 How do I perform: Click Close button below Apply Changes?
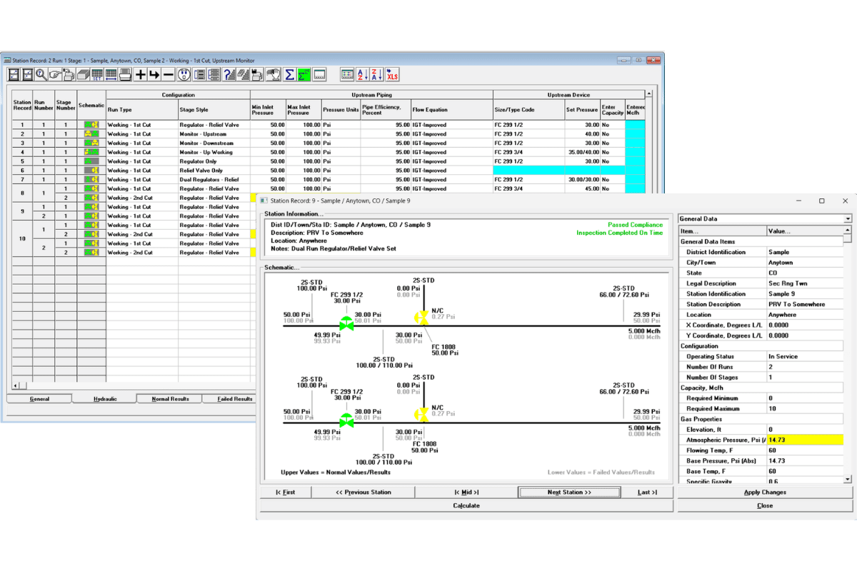[x=765, y=505]
